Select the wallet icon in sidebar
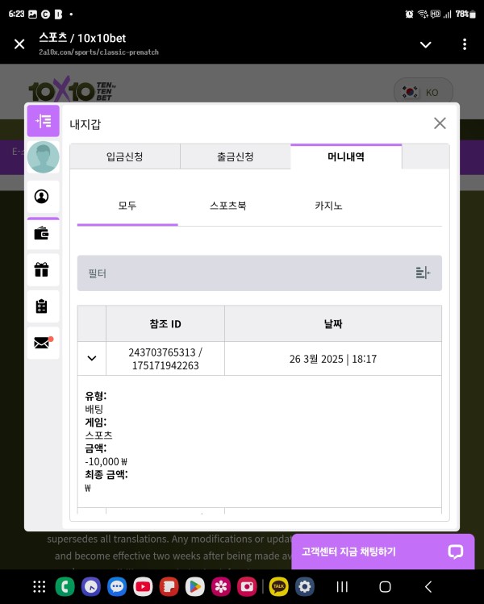484x604 pixels. [x=43, y=235]
